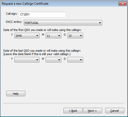Screen dimensions: 128x117
Task: Open the first QSO month dropdown showing 11
Action: pyautogui.click(x=54, y=36)
